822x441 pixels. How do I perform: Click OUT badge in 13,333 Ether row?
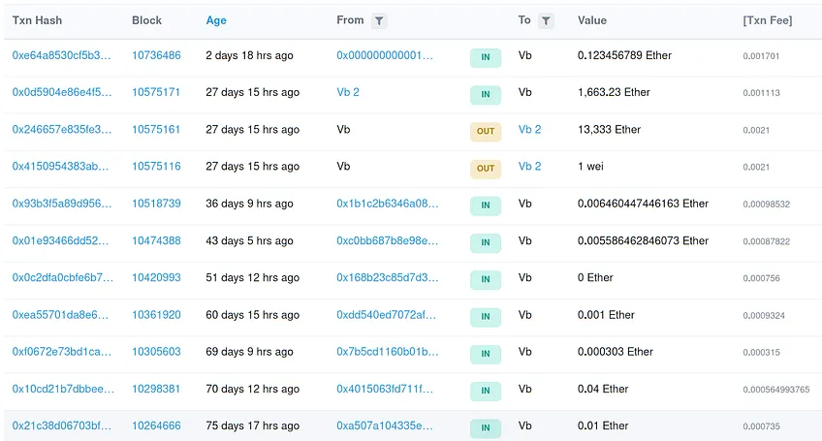pyautogui.click(x=486, y=131)
